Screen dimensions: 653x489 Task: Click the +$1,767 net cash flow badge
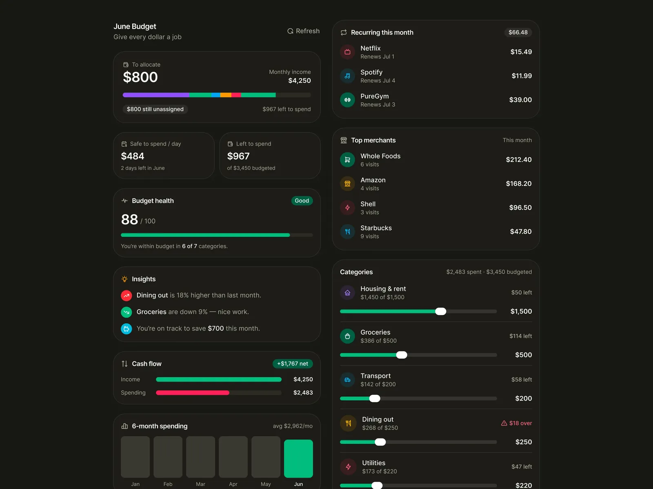pos(293,364)
